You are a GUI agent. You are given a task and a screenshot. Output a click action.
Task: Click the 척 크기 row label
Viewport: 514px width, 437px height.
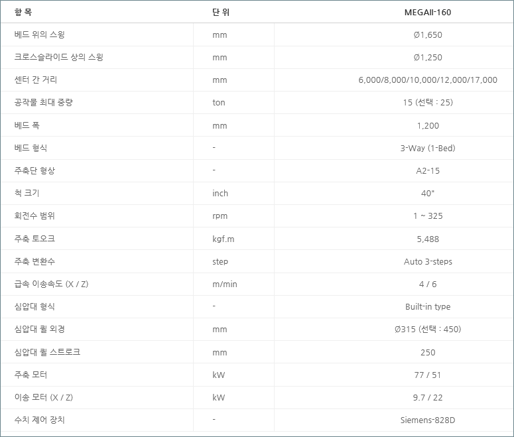click(x=27, y=193)
